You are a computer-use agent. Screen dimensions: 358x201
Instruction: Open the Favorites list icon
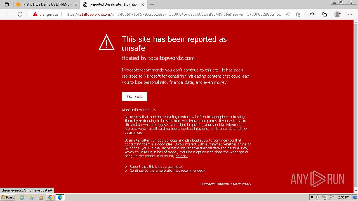[312, 14]
